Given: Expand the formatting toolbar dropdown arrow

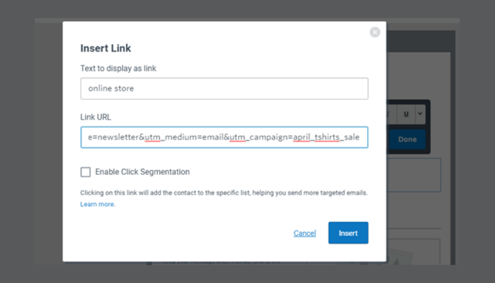Looking at the screenshot, I should 420,114.
